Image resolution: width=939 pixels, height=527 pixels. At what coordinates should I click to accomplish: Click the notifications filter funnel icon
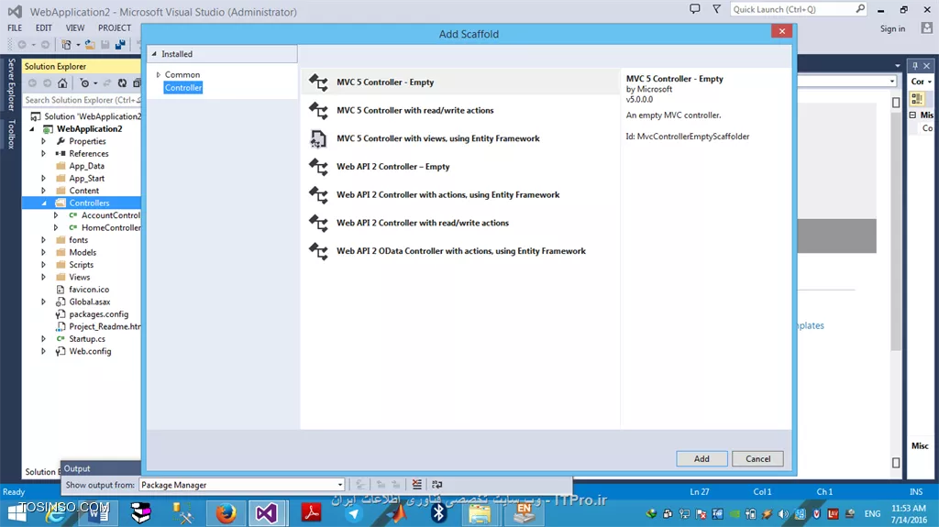tap(716, 9)
